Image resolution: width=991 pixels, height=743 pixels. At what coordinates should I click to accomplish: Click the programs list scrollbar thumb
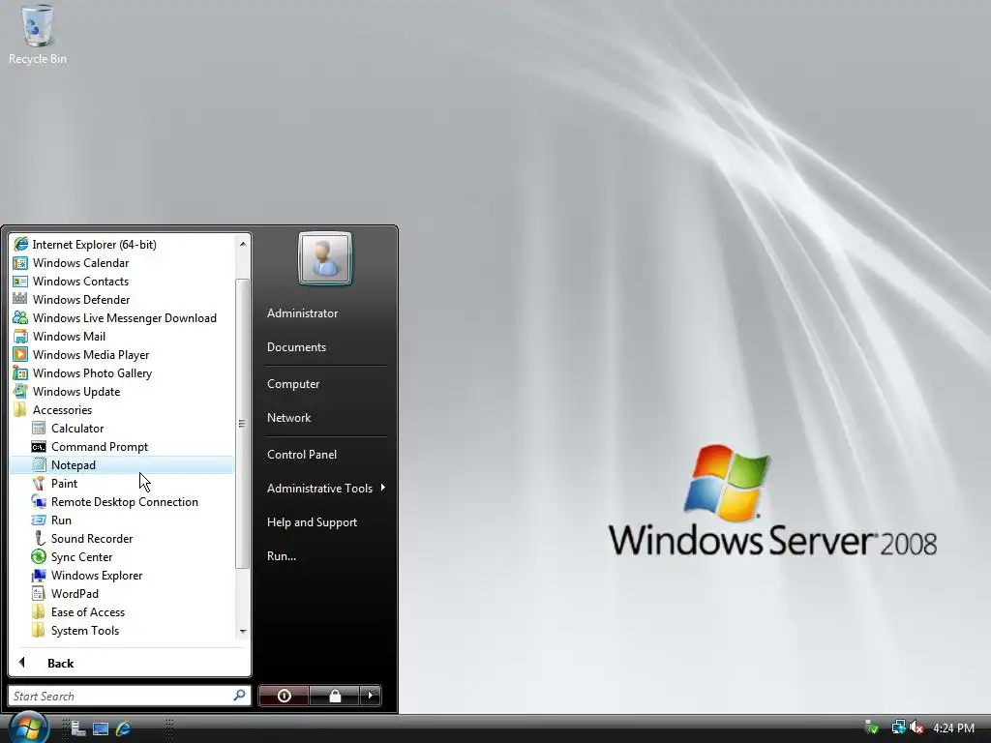[x=242, y=424]
